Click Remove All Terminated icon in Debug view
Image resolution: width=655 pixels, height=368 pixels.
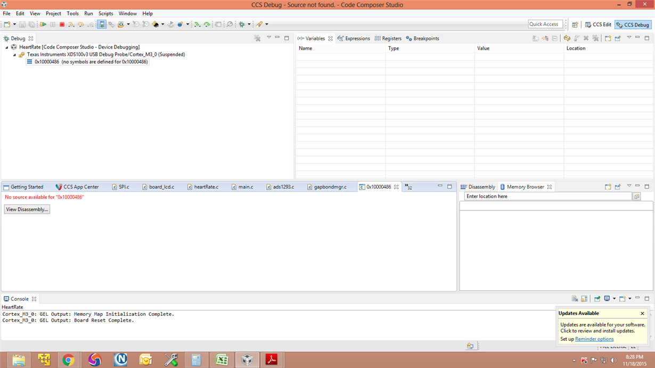click(257, 38)
